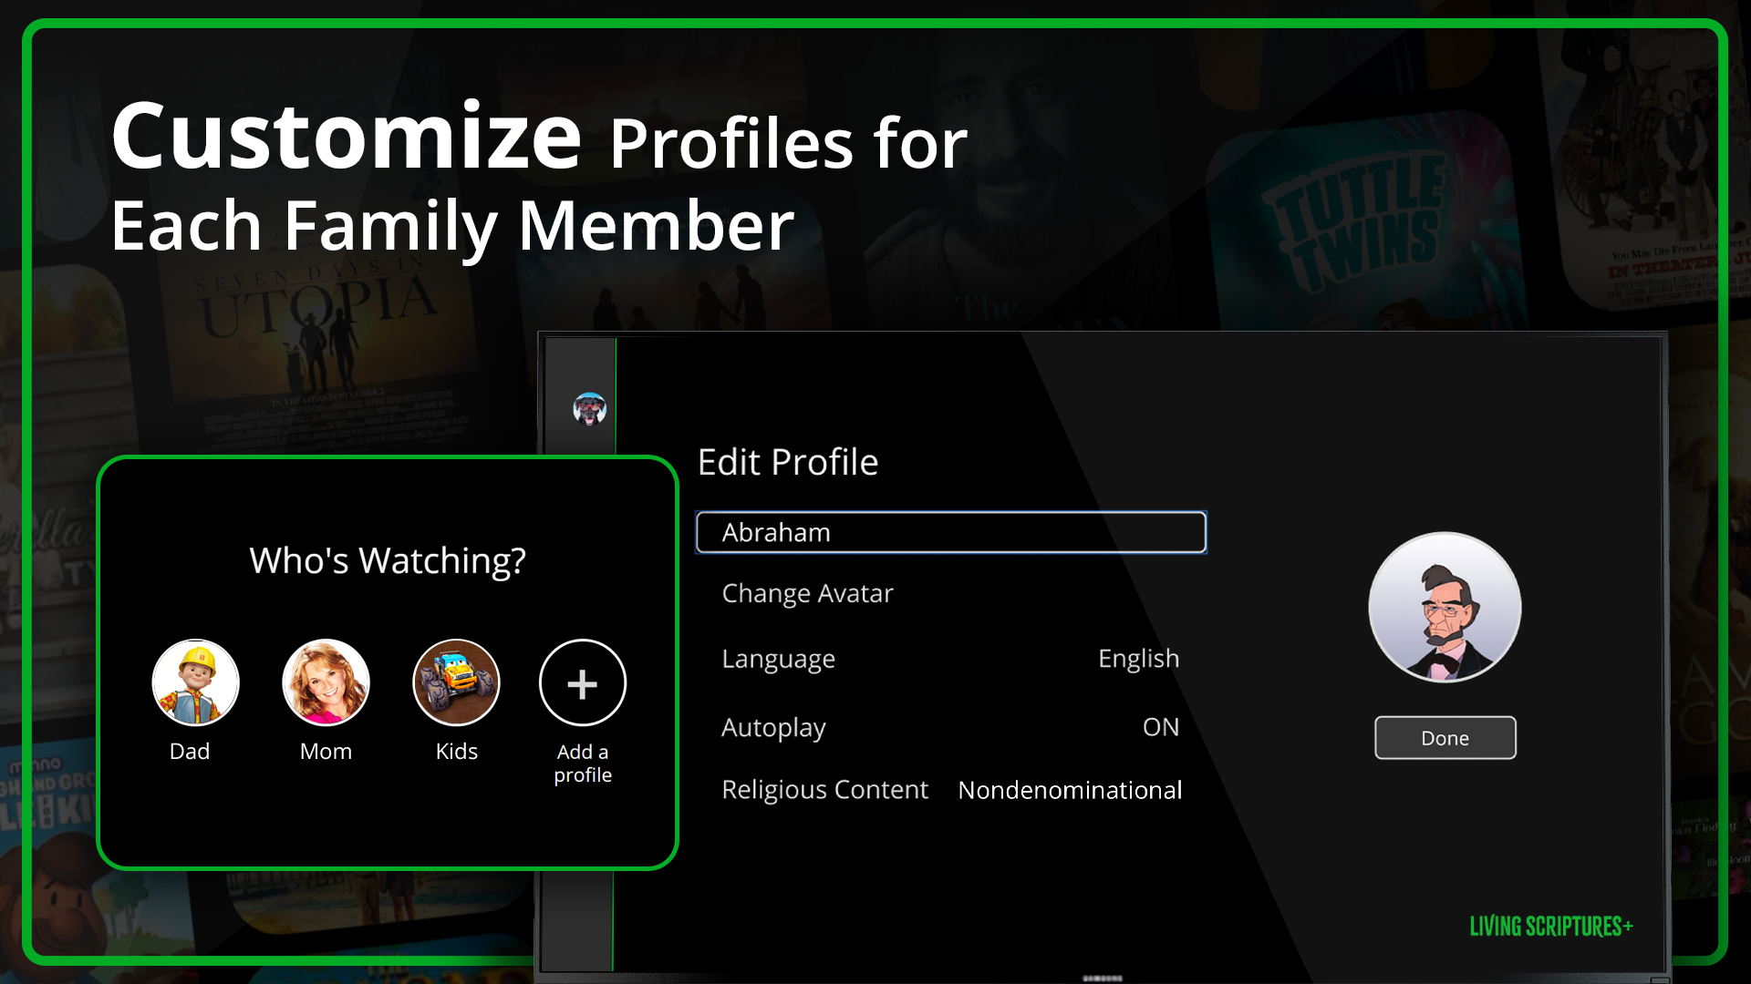
Task: Open Language English selector
Action: tap(1138, 659)
